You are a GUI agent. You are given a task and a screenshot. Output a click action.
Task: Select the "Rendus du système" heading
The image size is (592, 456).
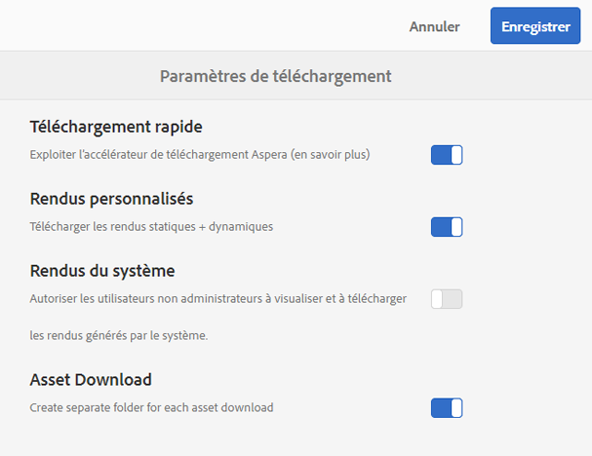(102, 270)
